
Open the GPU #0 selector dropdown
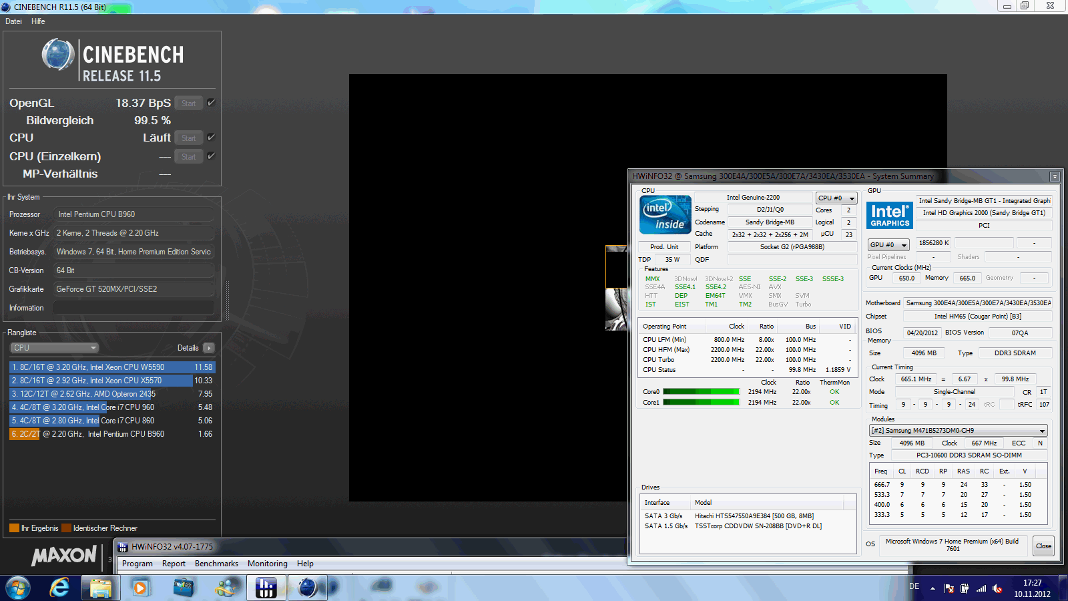(888, 245)
